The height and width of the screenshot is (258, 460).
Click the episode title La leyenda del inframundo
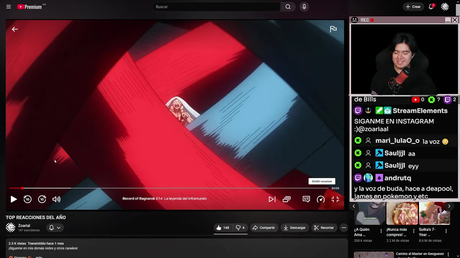coord(185,199)
